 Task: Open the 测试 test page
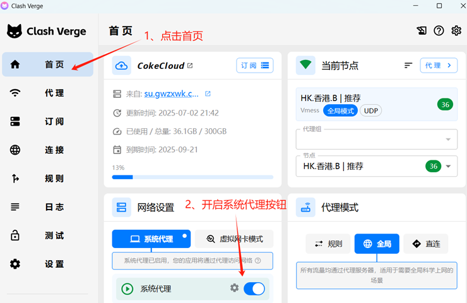coord(48,235)
